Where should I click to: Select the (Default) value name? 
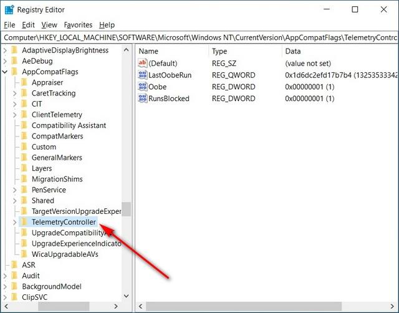tap(163, 64)
